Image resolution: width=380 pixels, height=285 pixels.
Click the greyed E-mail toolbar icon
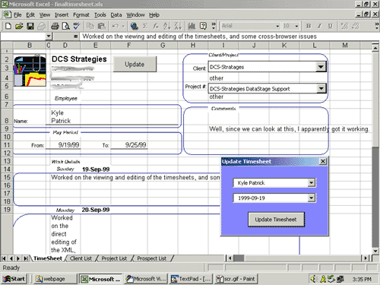pos(41,26)
